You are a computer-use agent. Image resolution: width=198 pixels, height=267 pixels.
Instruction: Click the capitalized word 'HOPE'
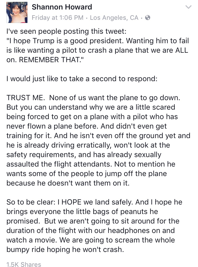click(x=71, y=202)
